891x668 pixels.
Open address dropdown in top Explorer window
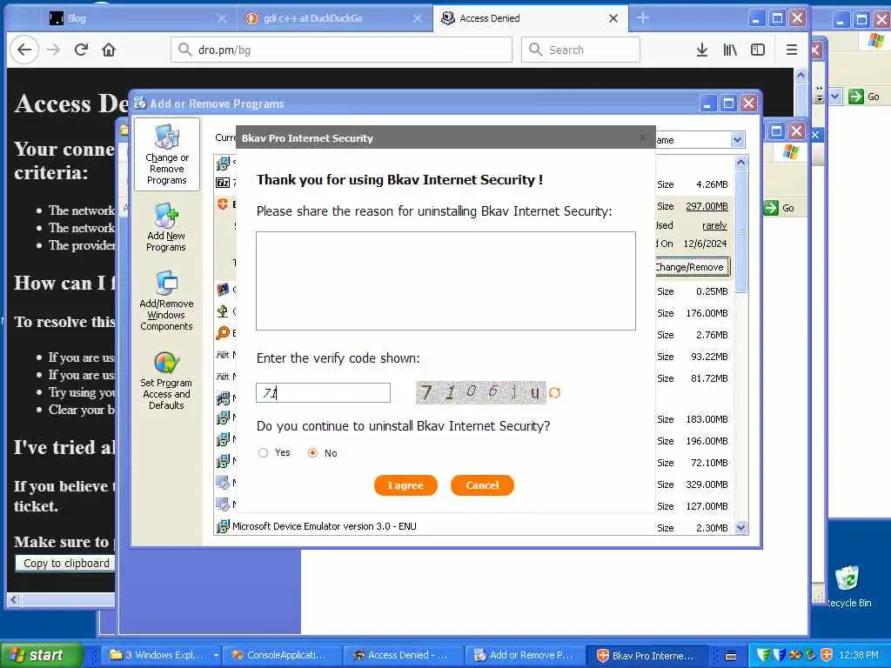click(x=834, y=97)
